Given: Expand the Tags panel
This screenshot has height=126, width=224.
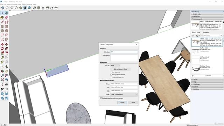Looking at the screenshot, I should coord(207,82).
